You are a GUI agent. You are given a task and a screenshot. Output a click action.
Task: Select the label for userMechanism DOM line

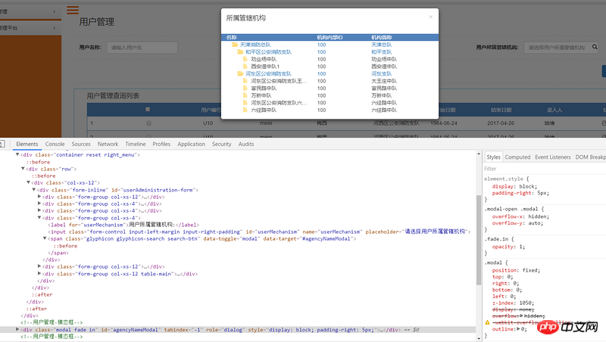[123, 225]
